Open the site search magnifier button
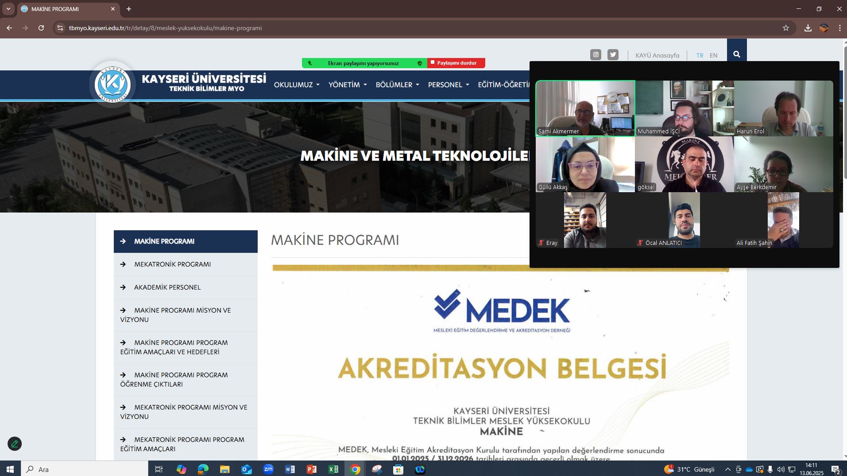This screenshot has width=847, height=476. click(x=737, y=54)
